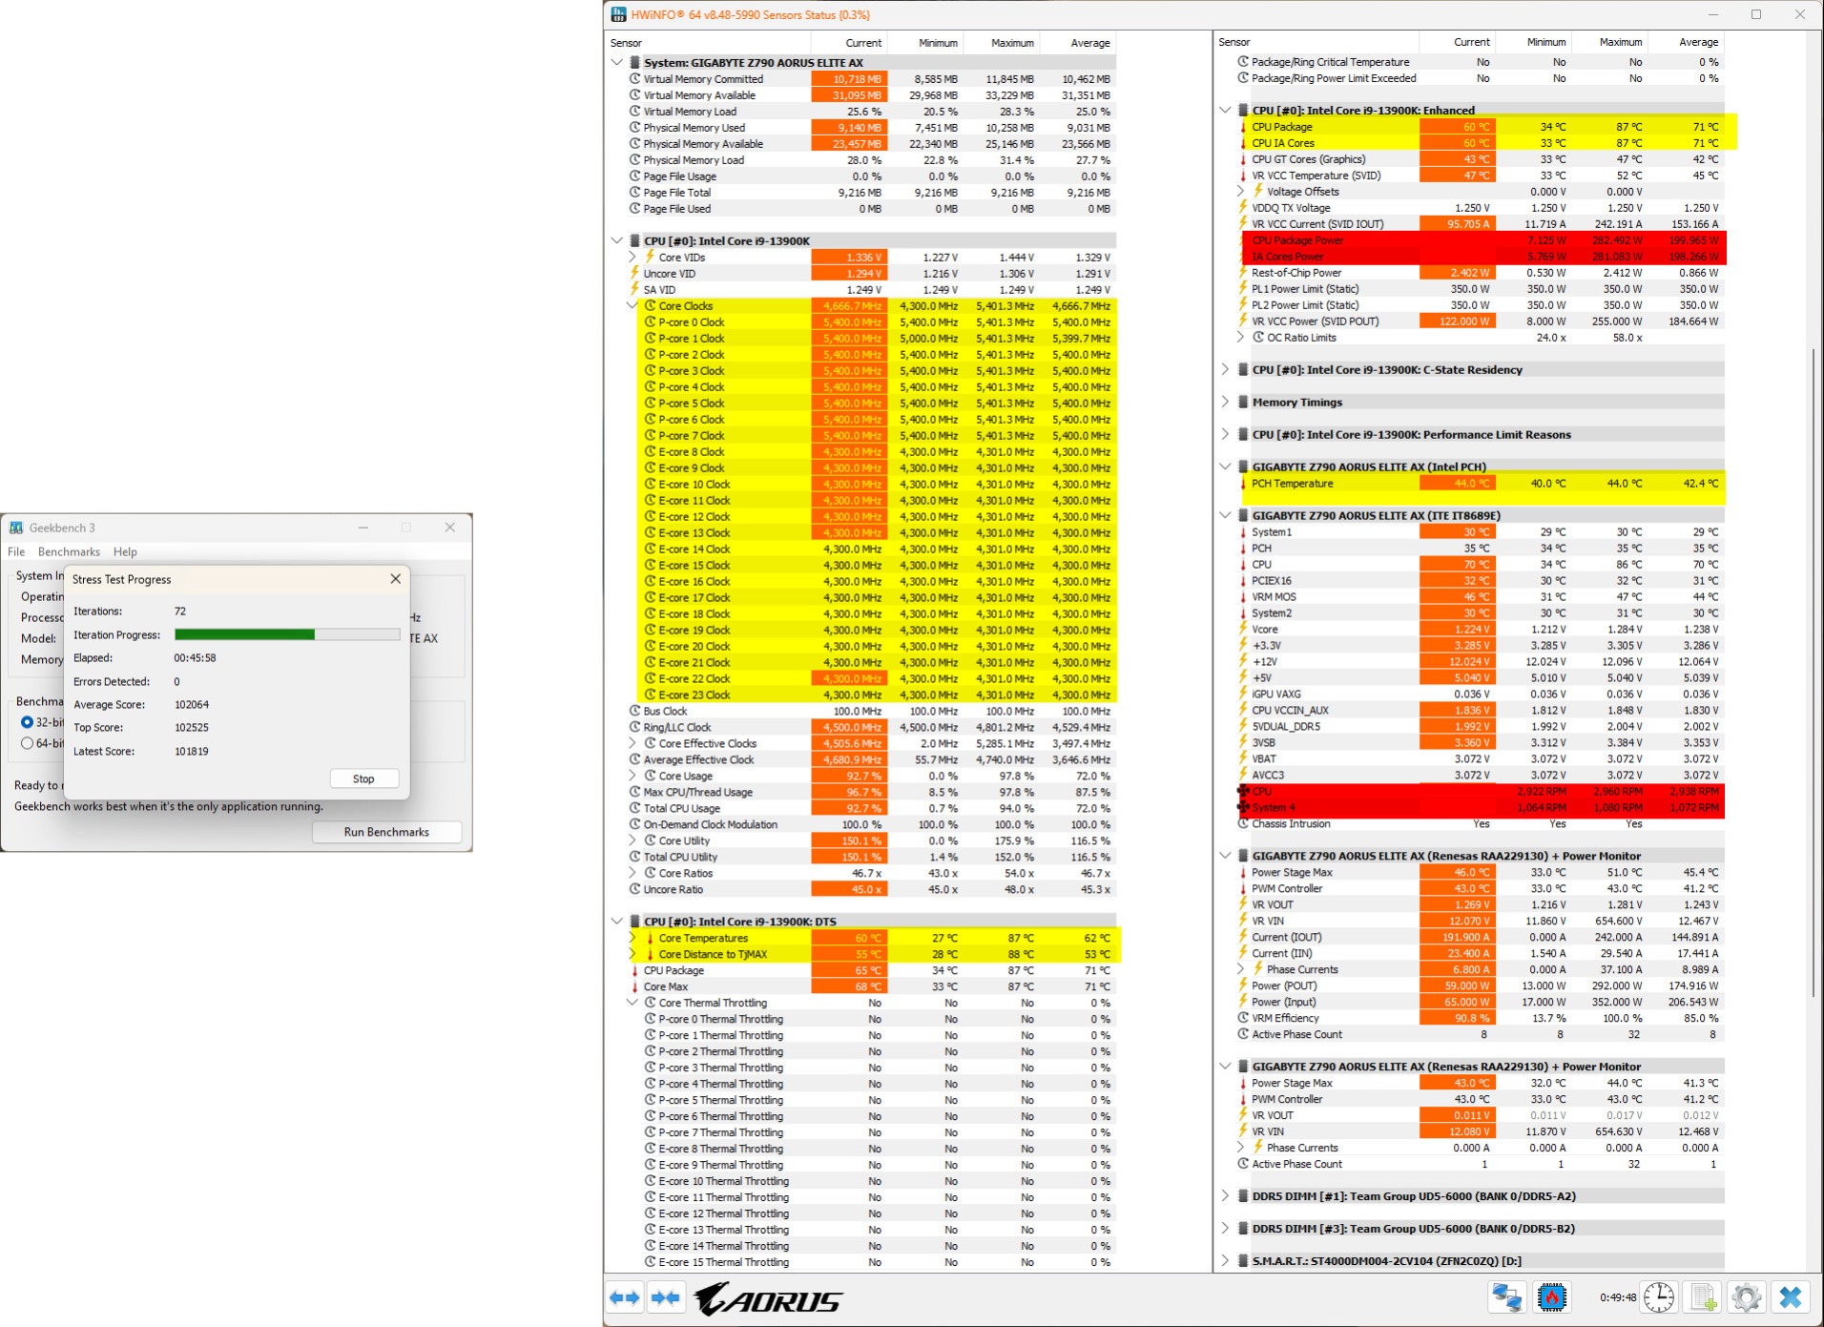Reset min/max values with the clock icon

point(1659,1297)
